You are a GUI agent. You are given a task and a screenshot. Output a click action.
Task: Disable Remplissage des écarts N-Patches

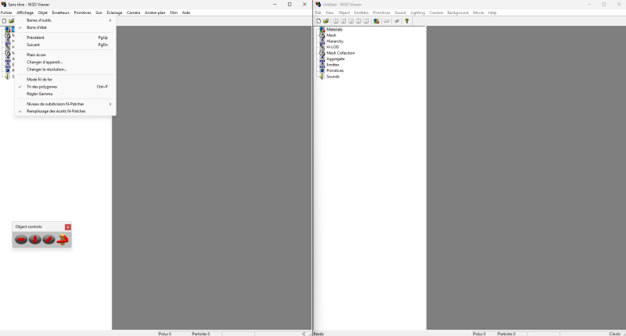(x=56, y=111)
